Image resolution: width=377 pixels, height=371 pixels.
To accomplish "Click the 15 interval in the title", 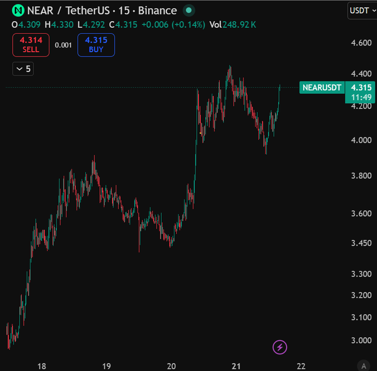I will (124, 11).
